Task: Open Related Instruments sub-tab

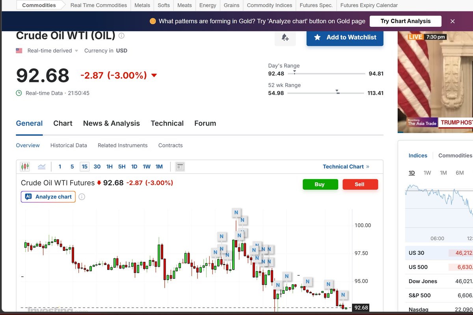Action: [123, 145]
